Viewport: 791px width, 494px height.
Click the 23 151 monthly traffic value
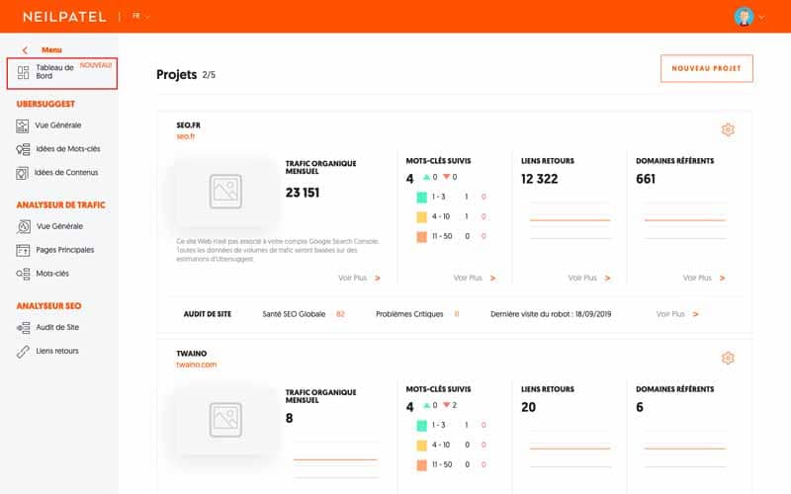(303, 193)
